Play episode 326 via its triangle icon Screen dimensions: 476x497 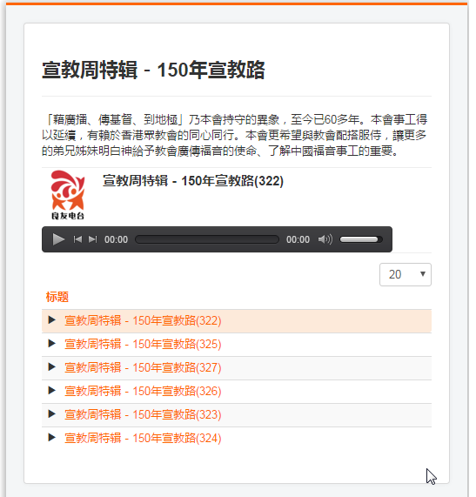[52, 391]
